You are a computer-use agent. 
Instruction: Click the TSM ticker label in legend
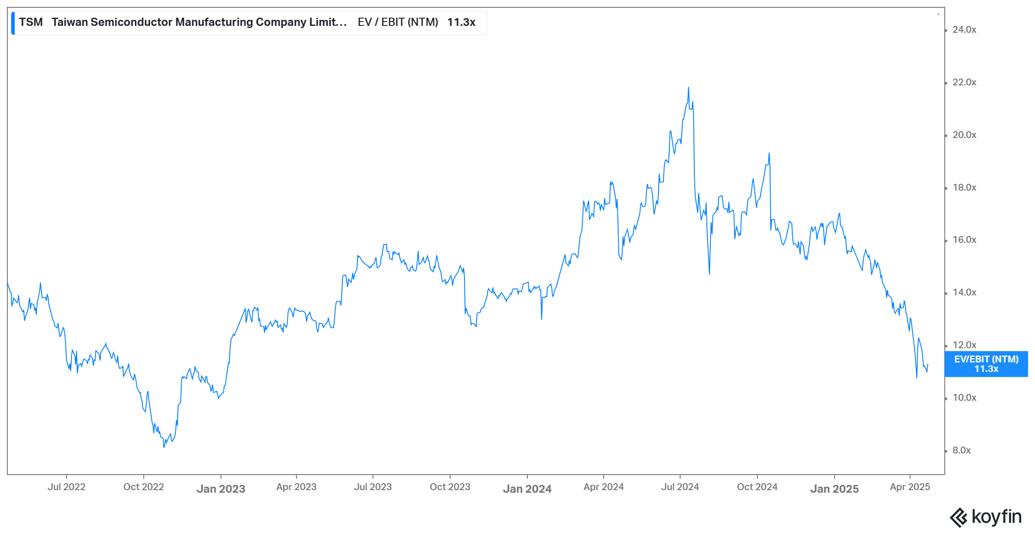pos(31,22)
